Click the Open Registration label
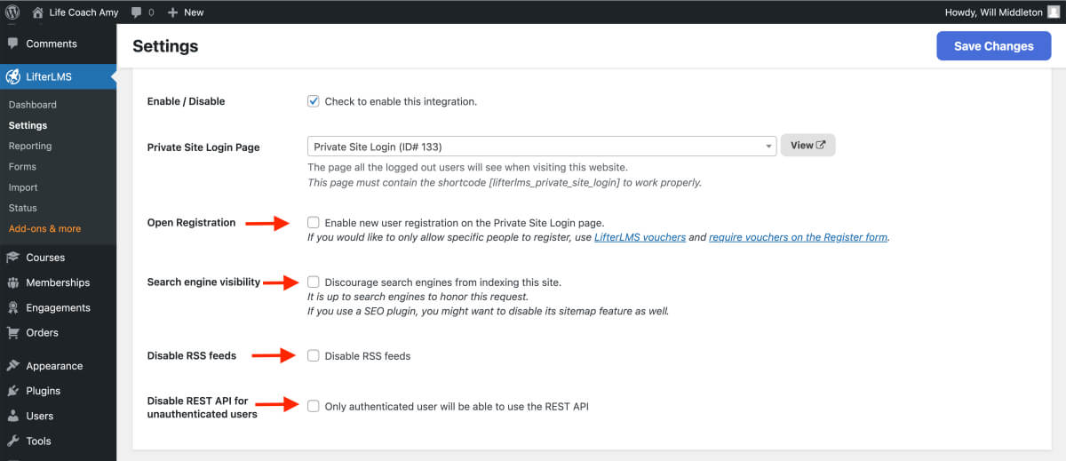Screen dimensions: 1066x461 pos(191,222)
